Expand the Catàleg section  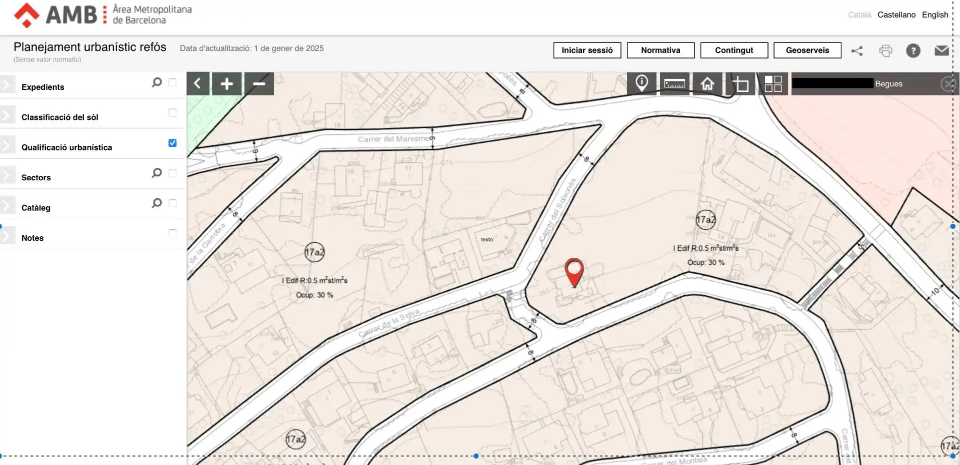click(x=7, y=206)
